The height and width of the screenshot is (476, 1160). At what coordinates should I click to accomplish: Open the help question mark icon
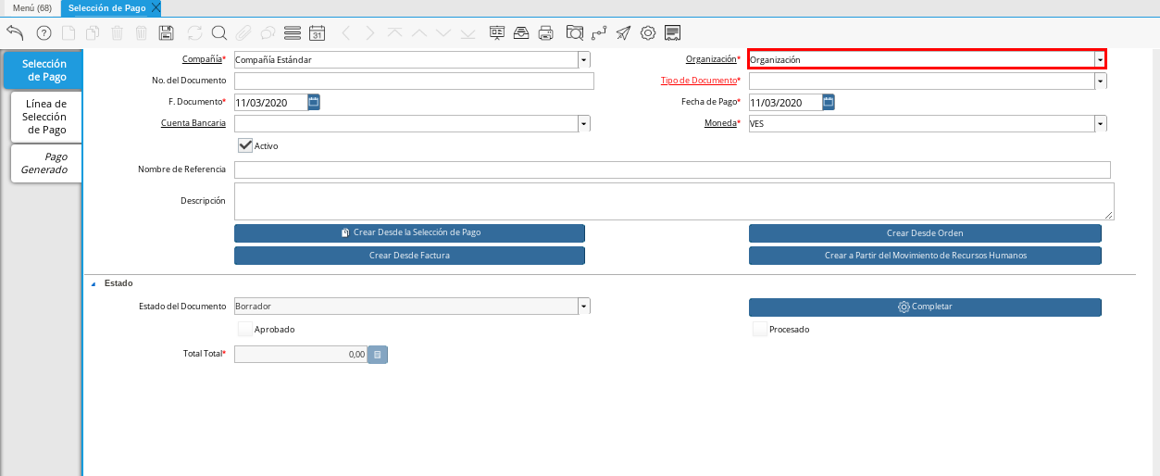[x=44, y=32]
